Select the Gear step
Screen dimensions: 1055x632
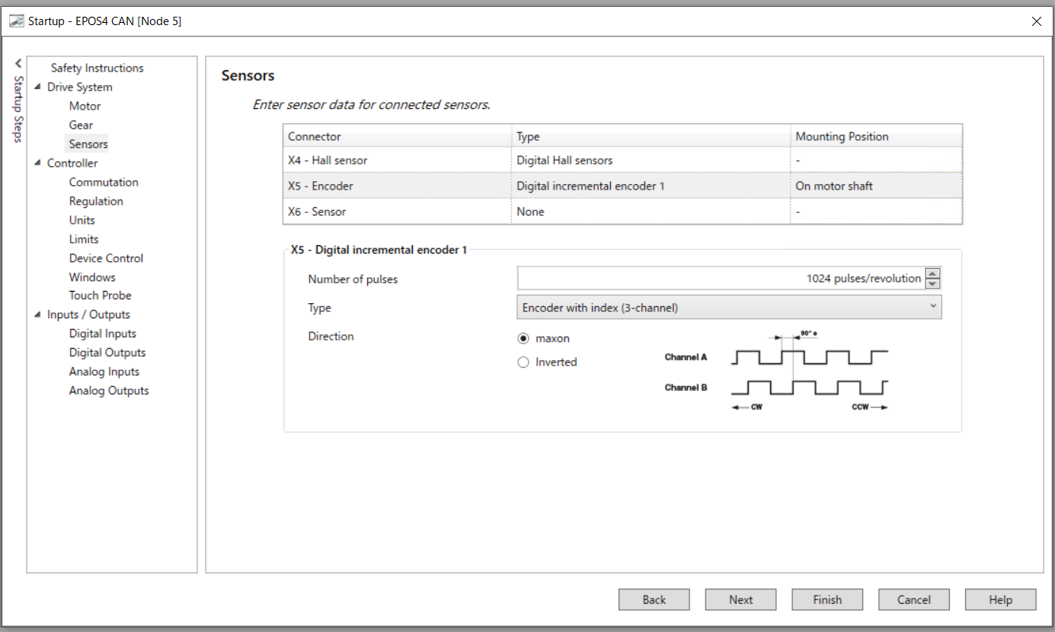point(81,125)
